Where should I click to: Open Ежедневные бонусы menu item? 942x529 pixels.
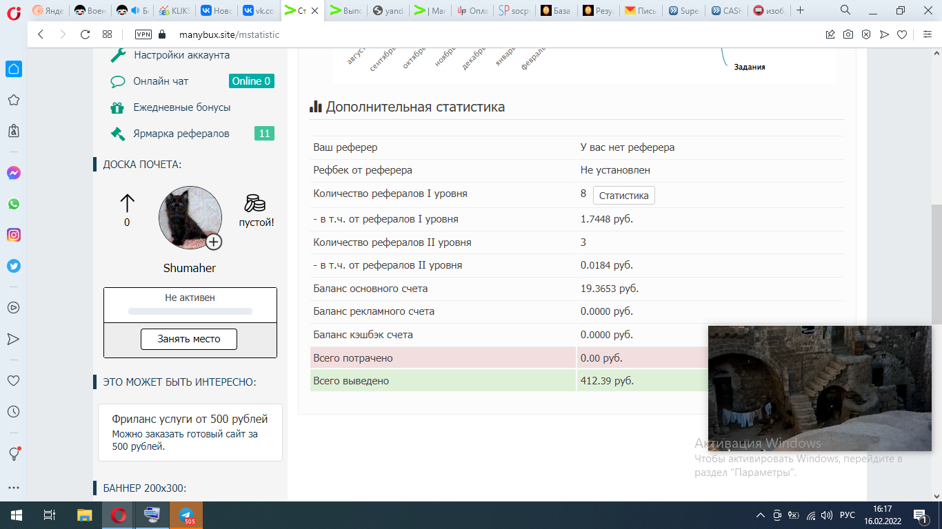tap(182, 107)
